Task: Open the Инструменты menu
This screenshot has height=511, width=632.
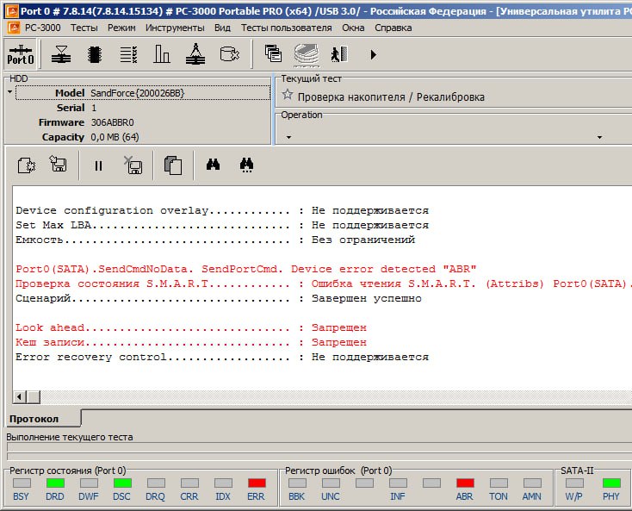Action: (175, 28)
